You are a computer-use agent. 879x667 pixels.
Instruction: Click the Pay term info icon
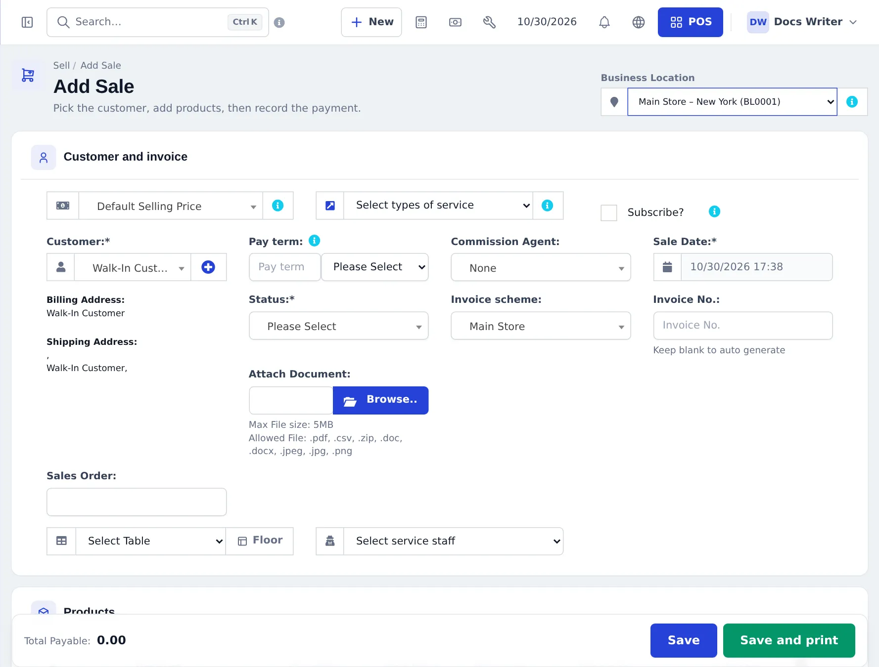click(314, 241)
